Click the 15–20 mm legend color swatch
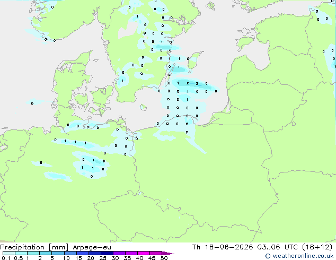Screen dimensions: 336x260 [83, 253]
